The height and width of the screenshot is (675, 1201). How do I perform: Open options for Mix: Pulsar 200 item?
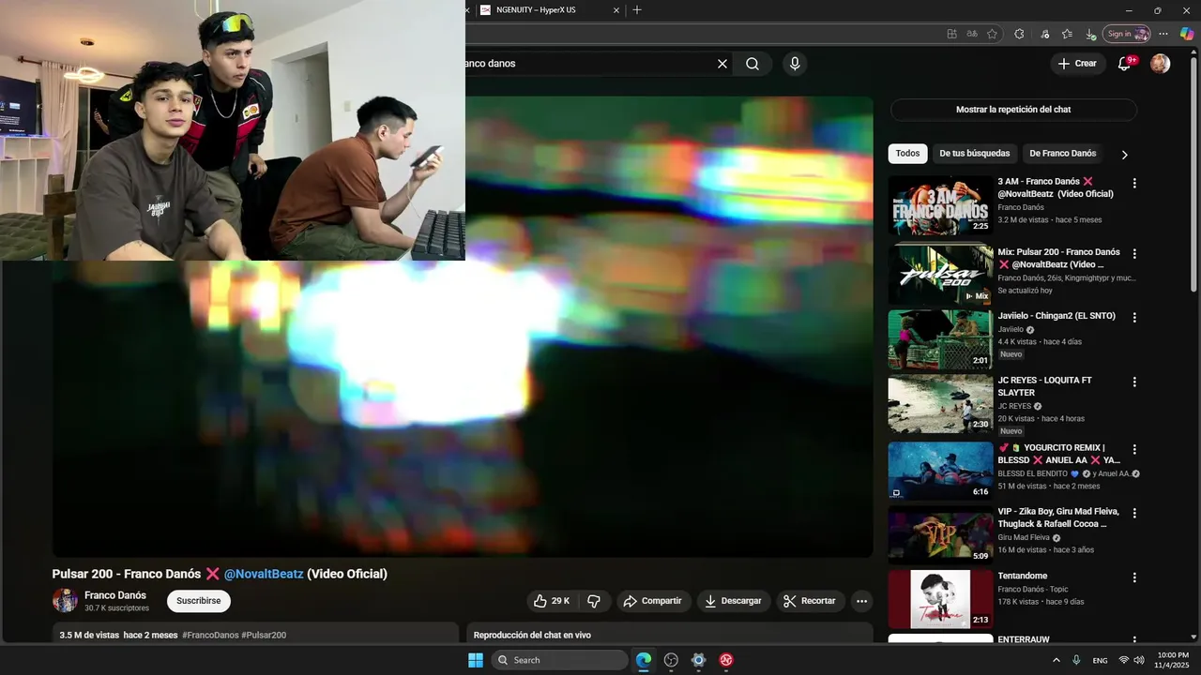click(1134, 254)
